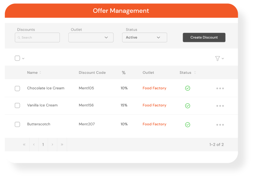Image resolution: width=254 pixels, height=179 pixels.
Task: Open three-dot menu for Butterscotch row
Action: 220,125
